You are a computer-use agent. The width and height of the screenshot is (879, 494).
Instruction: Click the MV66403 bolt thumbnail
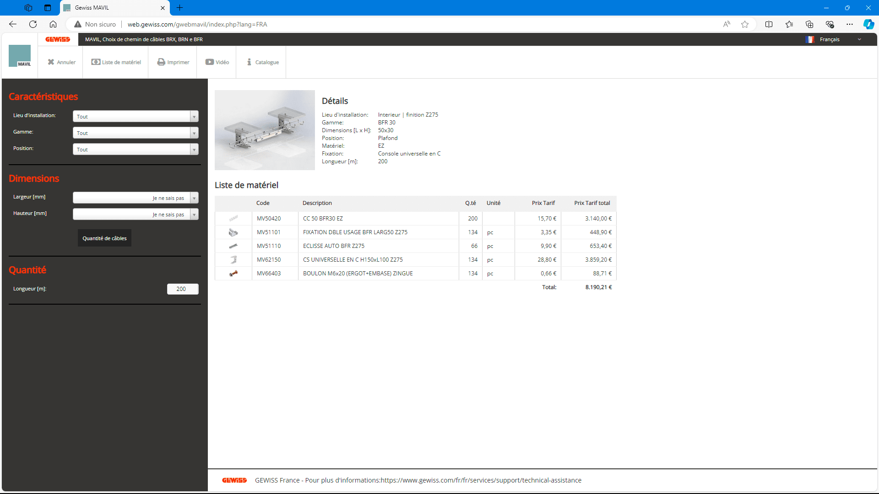click(x=233, y=274)
